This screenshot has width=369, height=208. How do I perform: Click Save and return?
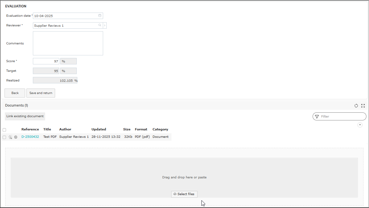(41, 93)
